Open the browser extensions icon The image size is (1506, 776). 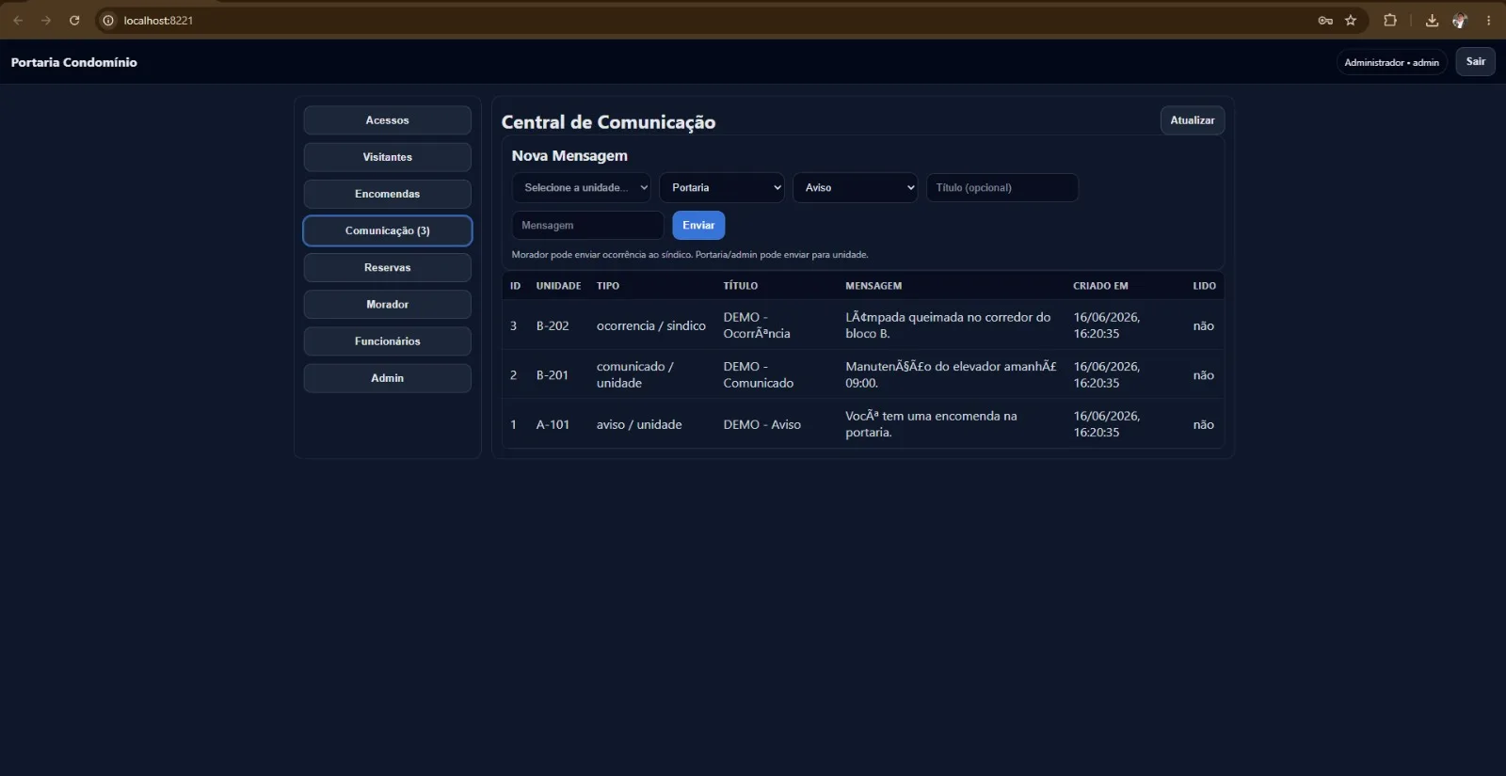[1390, 20]
